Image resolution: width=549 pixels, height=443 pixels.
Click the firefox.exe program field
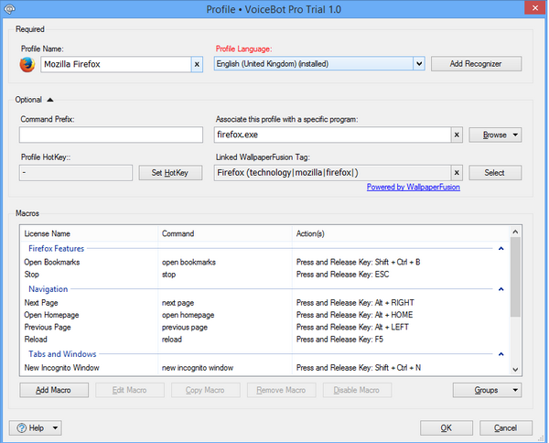[x=332, y=135]
